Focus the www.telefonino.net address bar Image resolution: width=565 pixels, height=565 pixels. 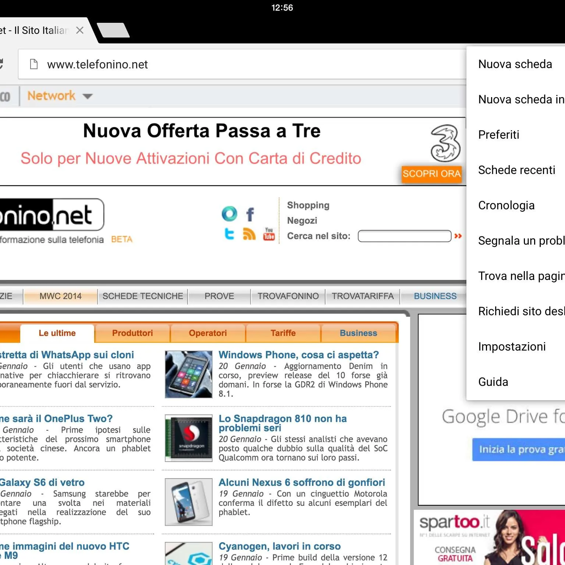click(242, 64)
